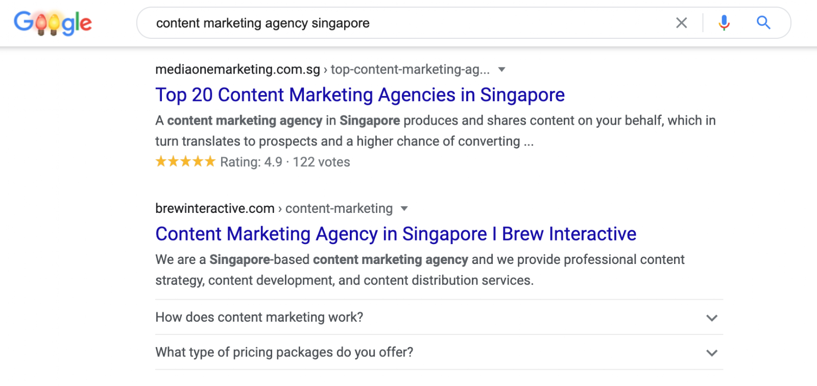Click the Brew Interactive snippet describing content strategy services

420,270
